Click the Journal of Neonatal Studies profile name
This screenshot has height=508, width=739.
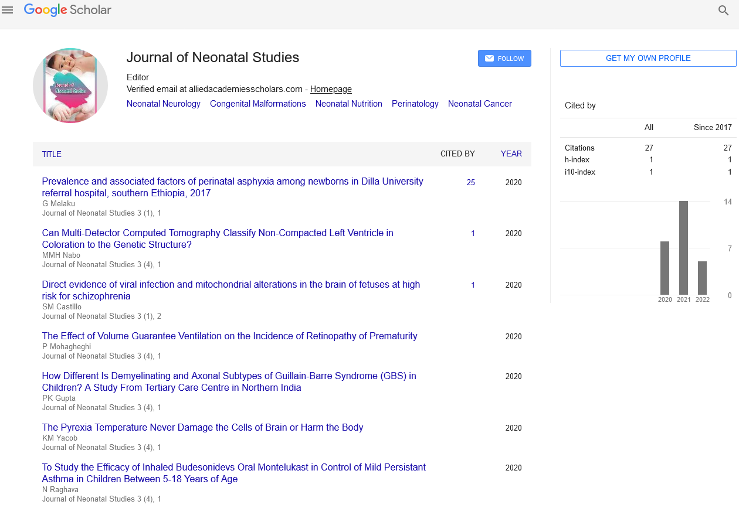(x=213, y=57)
